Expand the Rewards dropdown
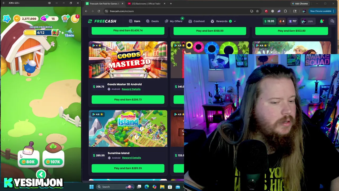The height and width of the screenshot is (191, 339). pyautogui.click(x=223, y=21)
